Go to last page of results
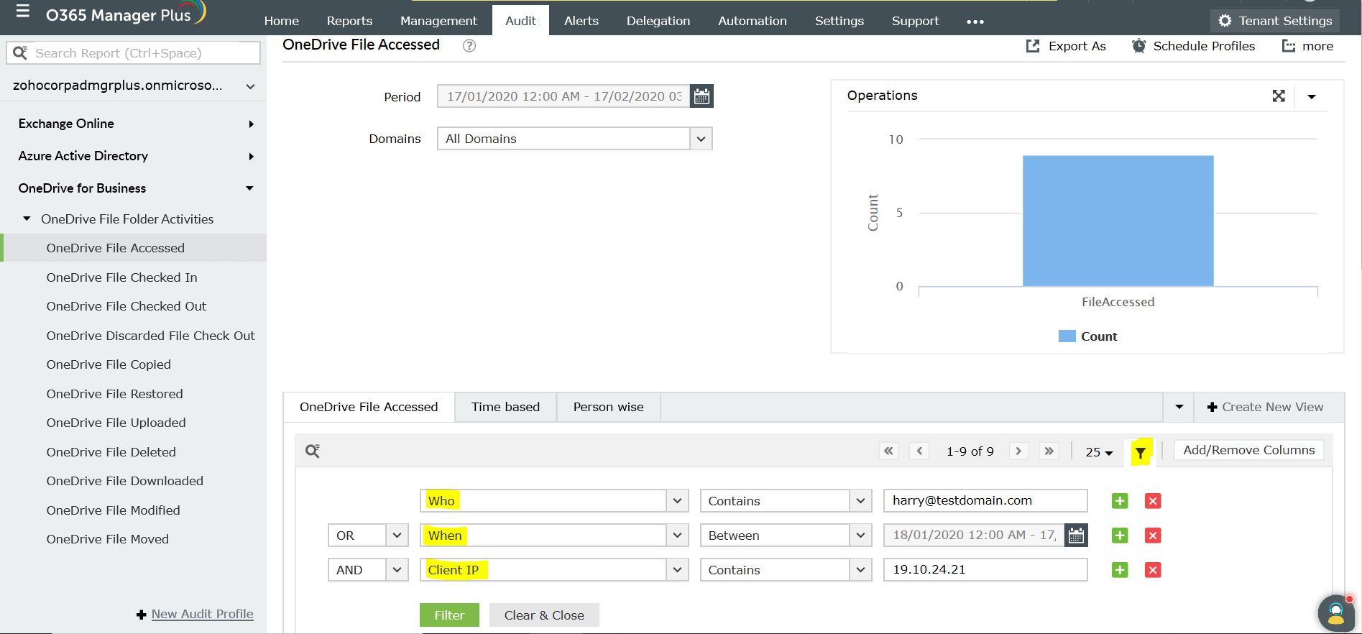This screenshot has width=1362, height=634. [1049, 451]
